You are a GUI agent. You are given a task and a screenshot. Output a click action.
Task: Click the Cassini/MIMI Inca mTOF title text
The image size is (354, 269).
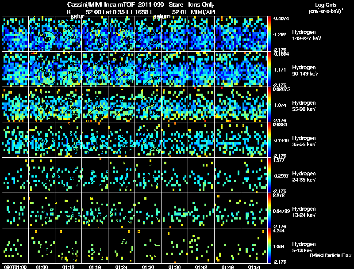(x=101, y=5)
